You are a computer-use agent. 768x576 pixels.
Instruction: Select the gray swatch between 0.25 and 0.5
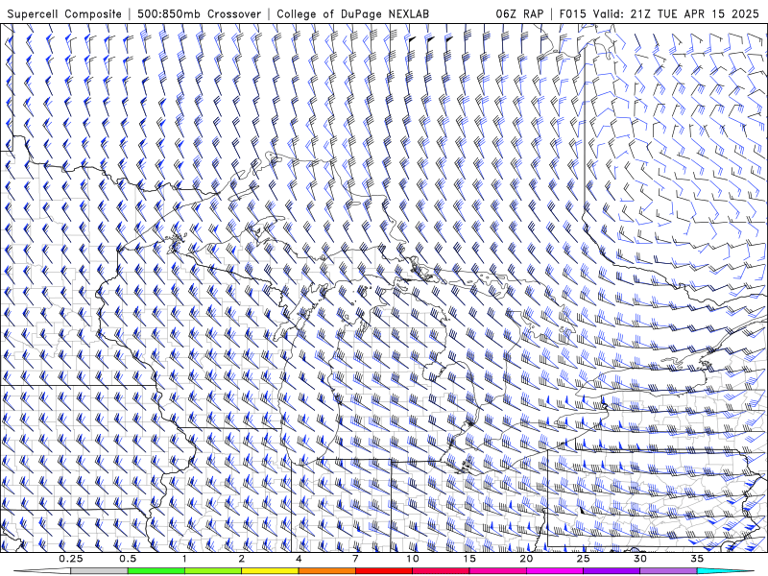click(x=100, y=571)
